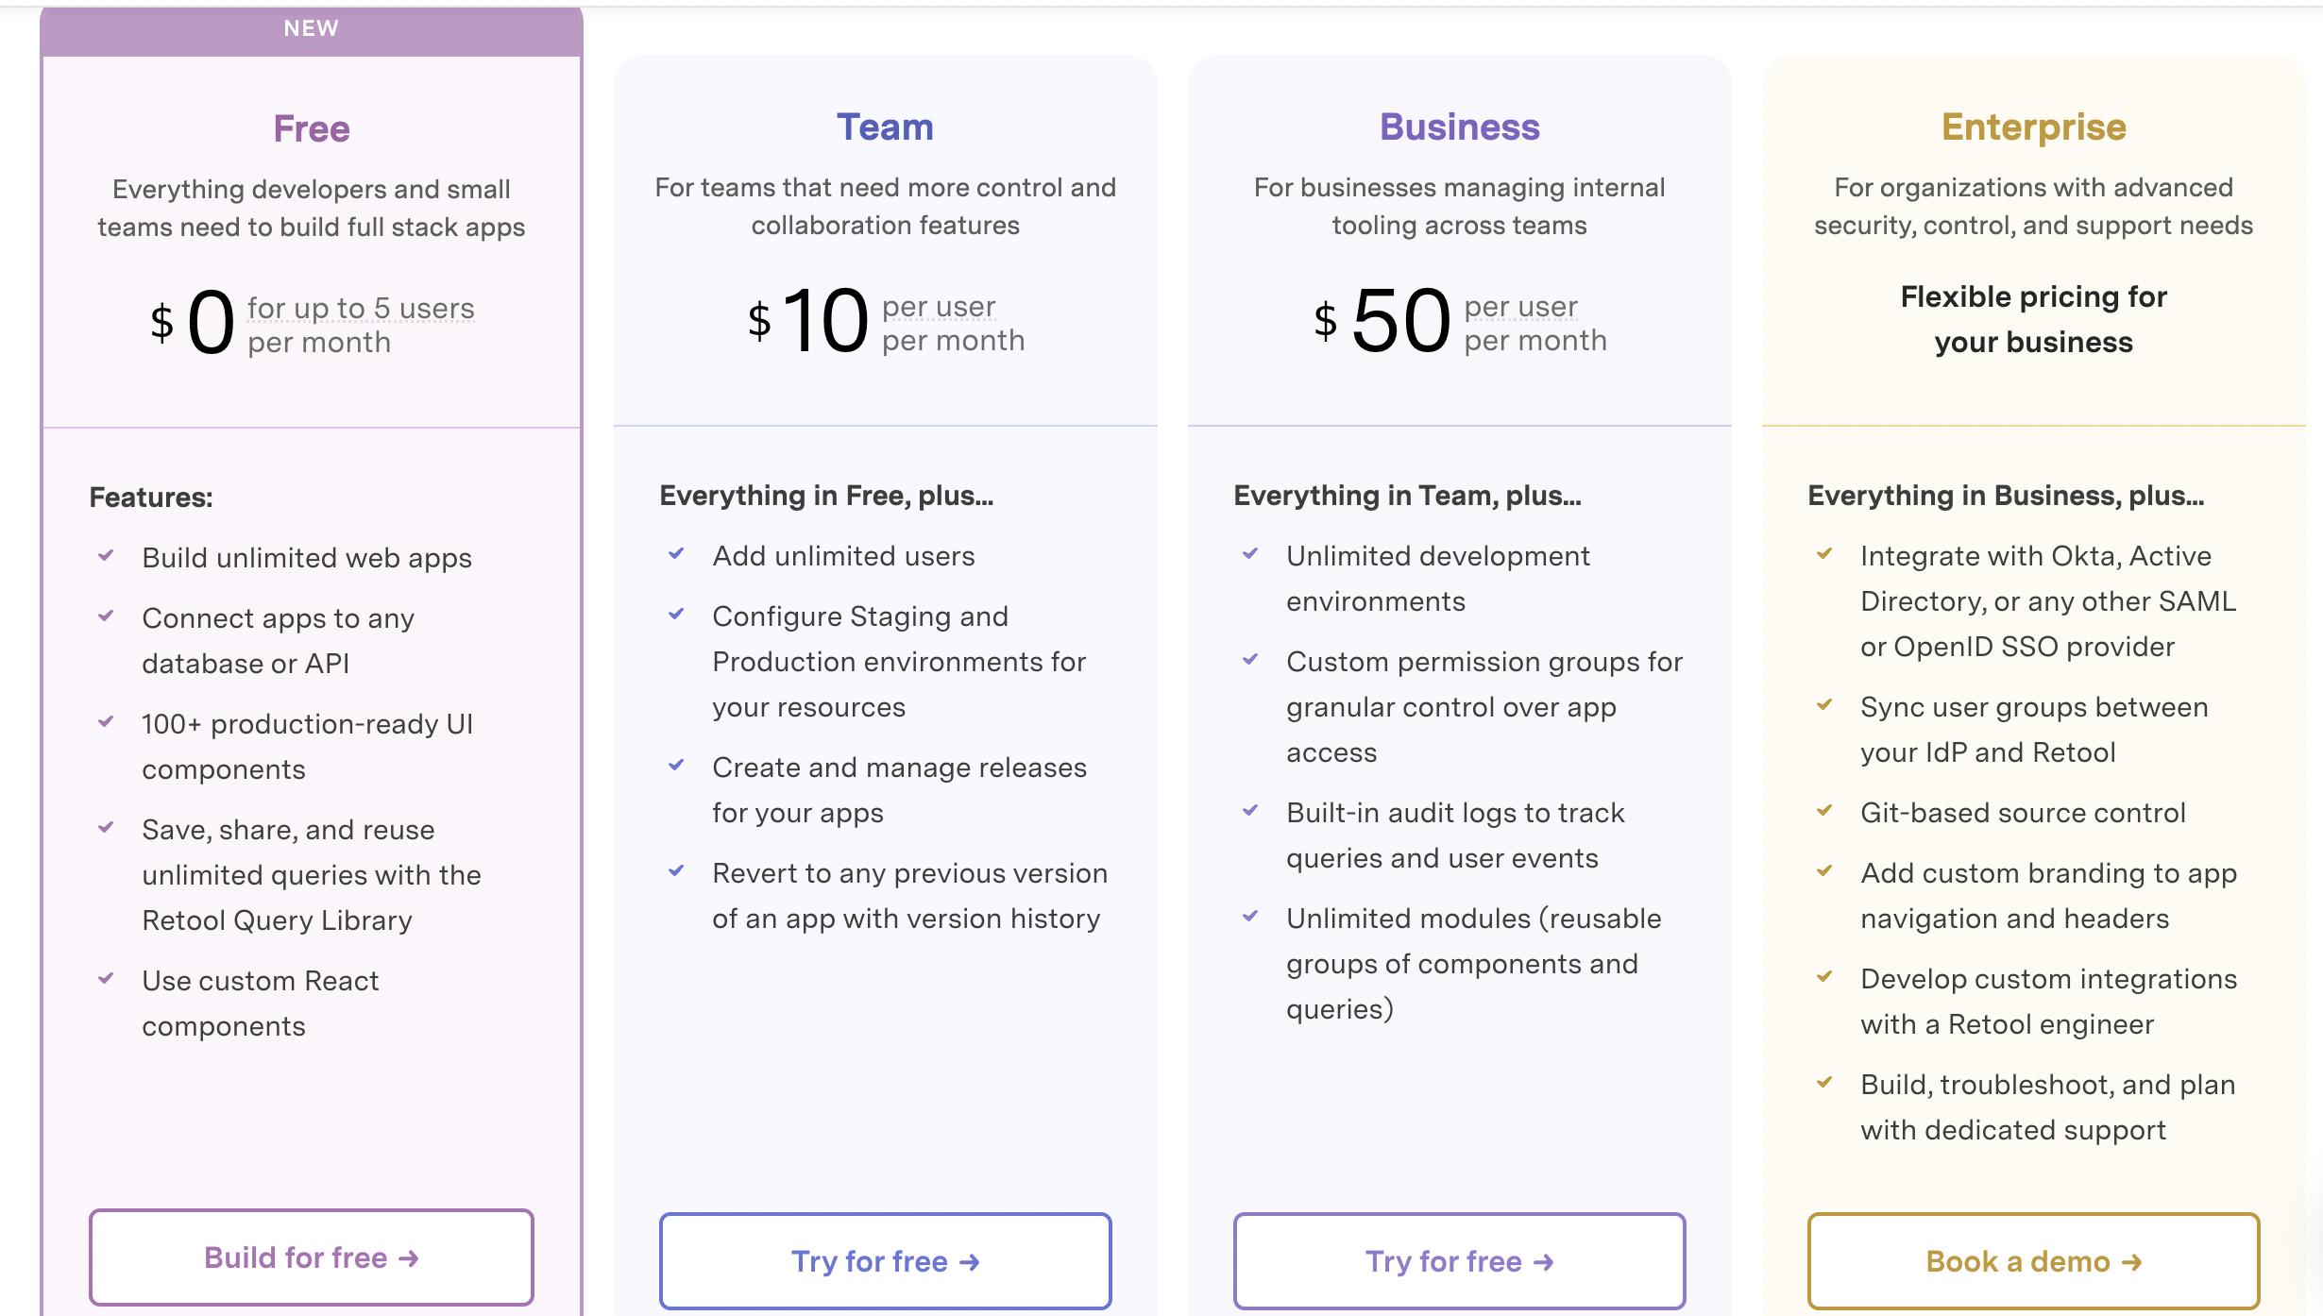Click 'Try for free' under Business plan
The image size is (2323, 1316).
click(1459, 1261)
